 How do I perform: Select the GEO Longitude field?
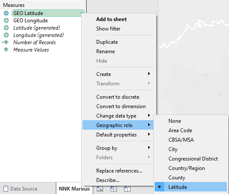31,21
